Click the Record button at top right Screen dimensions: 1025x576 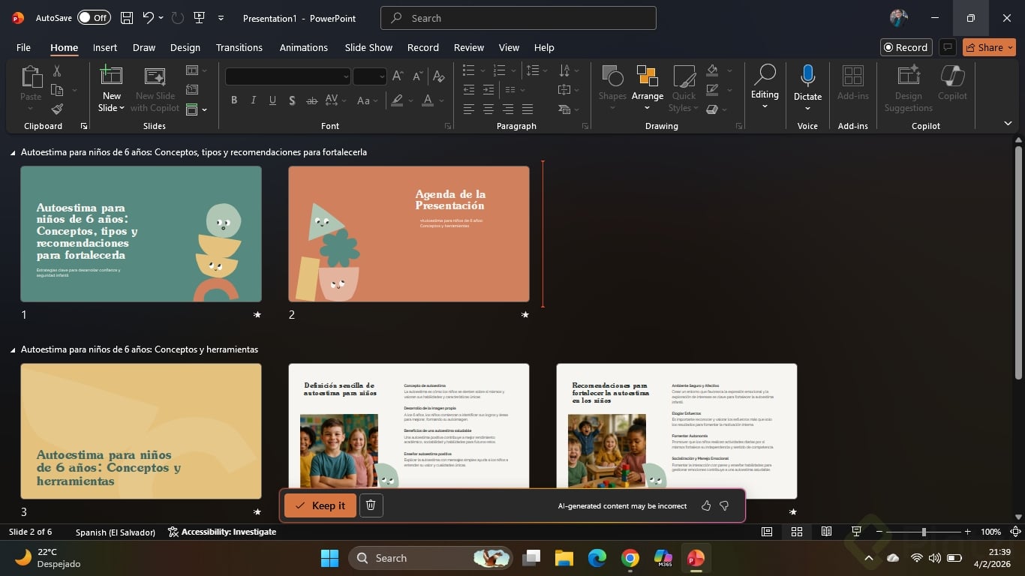[x=906, y=47]
